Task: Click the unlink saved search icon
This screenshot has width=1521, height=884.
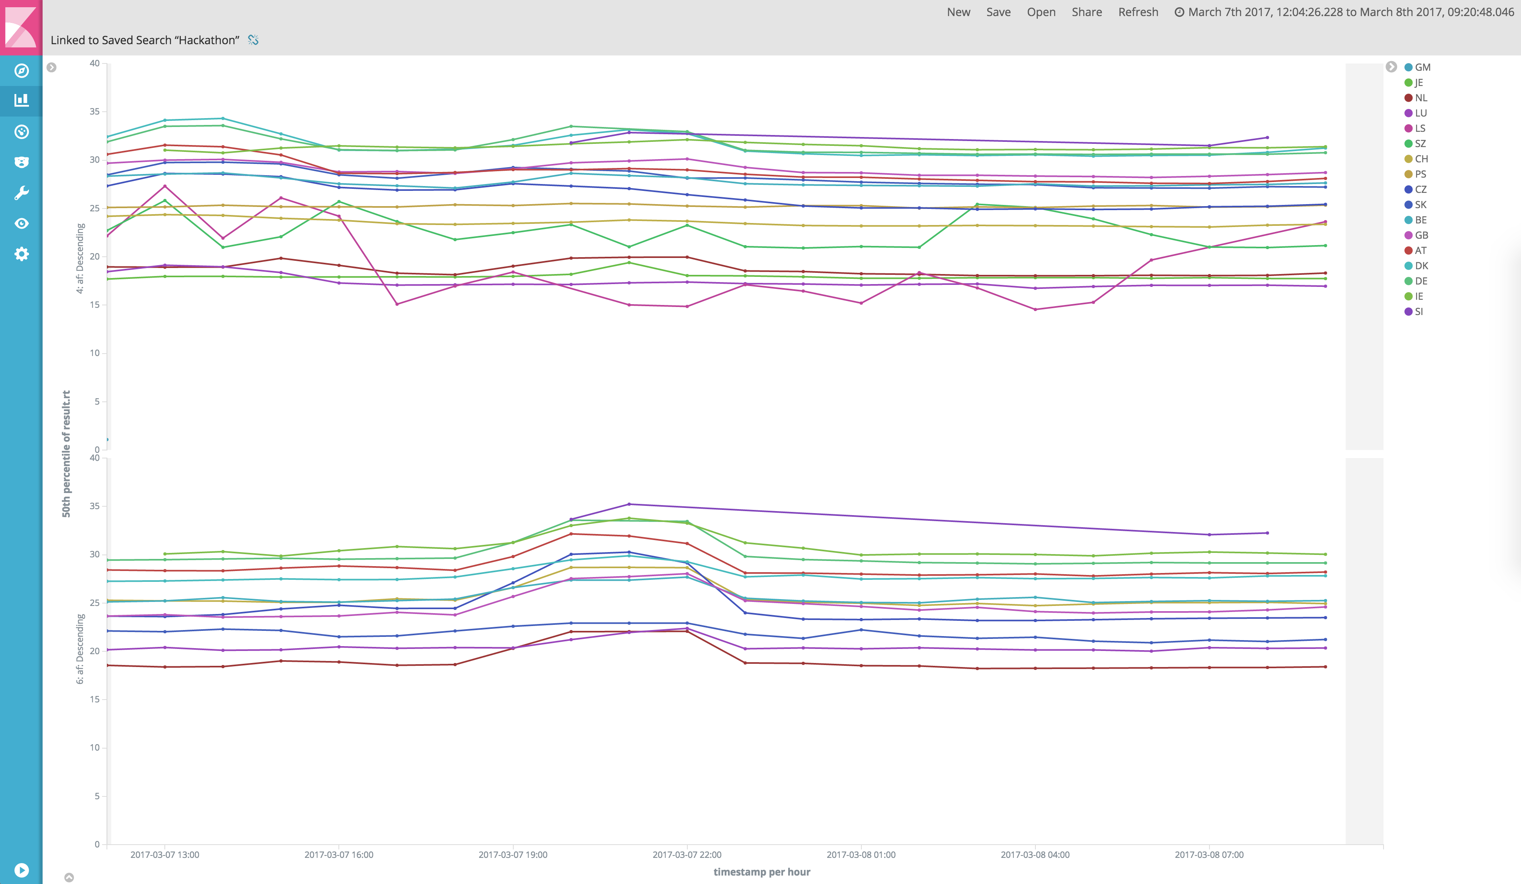Action: (x=254, y=40)
